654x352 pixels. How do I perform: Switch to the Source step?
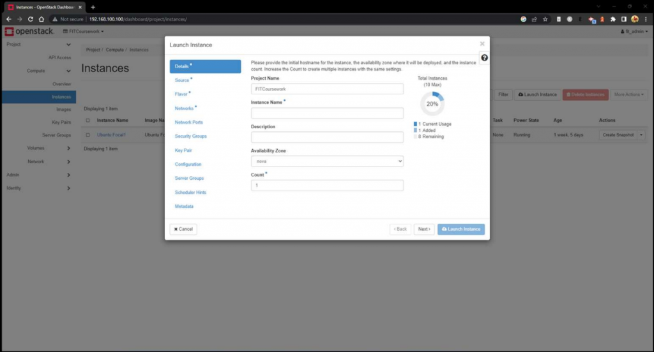[183, 80]
